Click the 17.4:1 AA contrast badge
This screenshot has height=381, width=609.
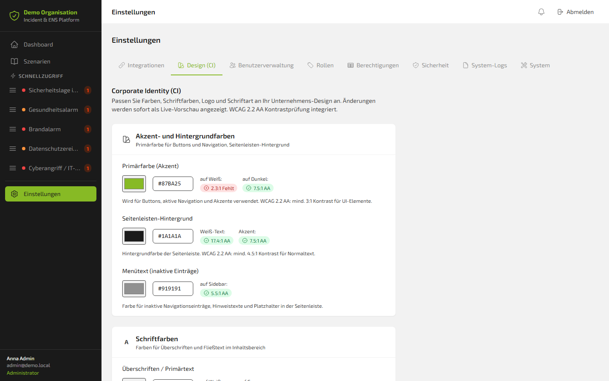pos(217,241)
